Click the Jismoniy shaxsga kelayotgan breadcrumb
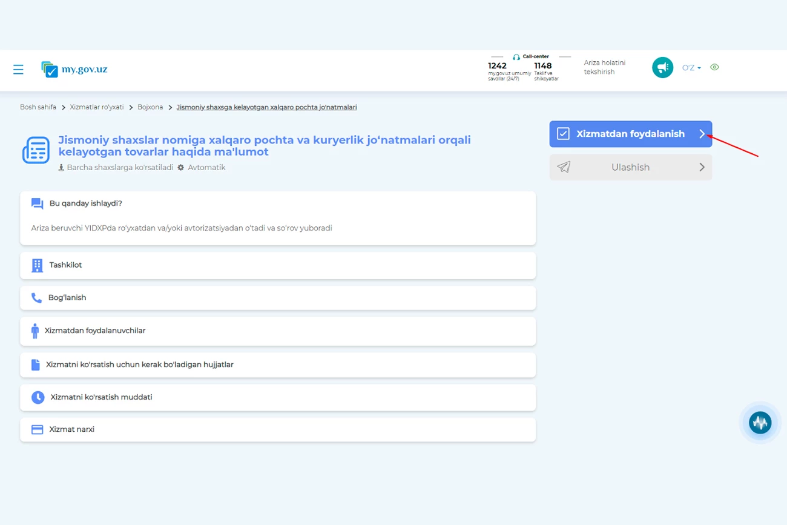The image size is (787, 525). click(266, 107)
